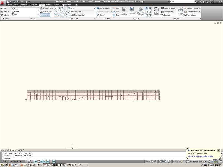
Task: Toggle Snap Mode in status bar
Action: (x=26, y=161)
